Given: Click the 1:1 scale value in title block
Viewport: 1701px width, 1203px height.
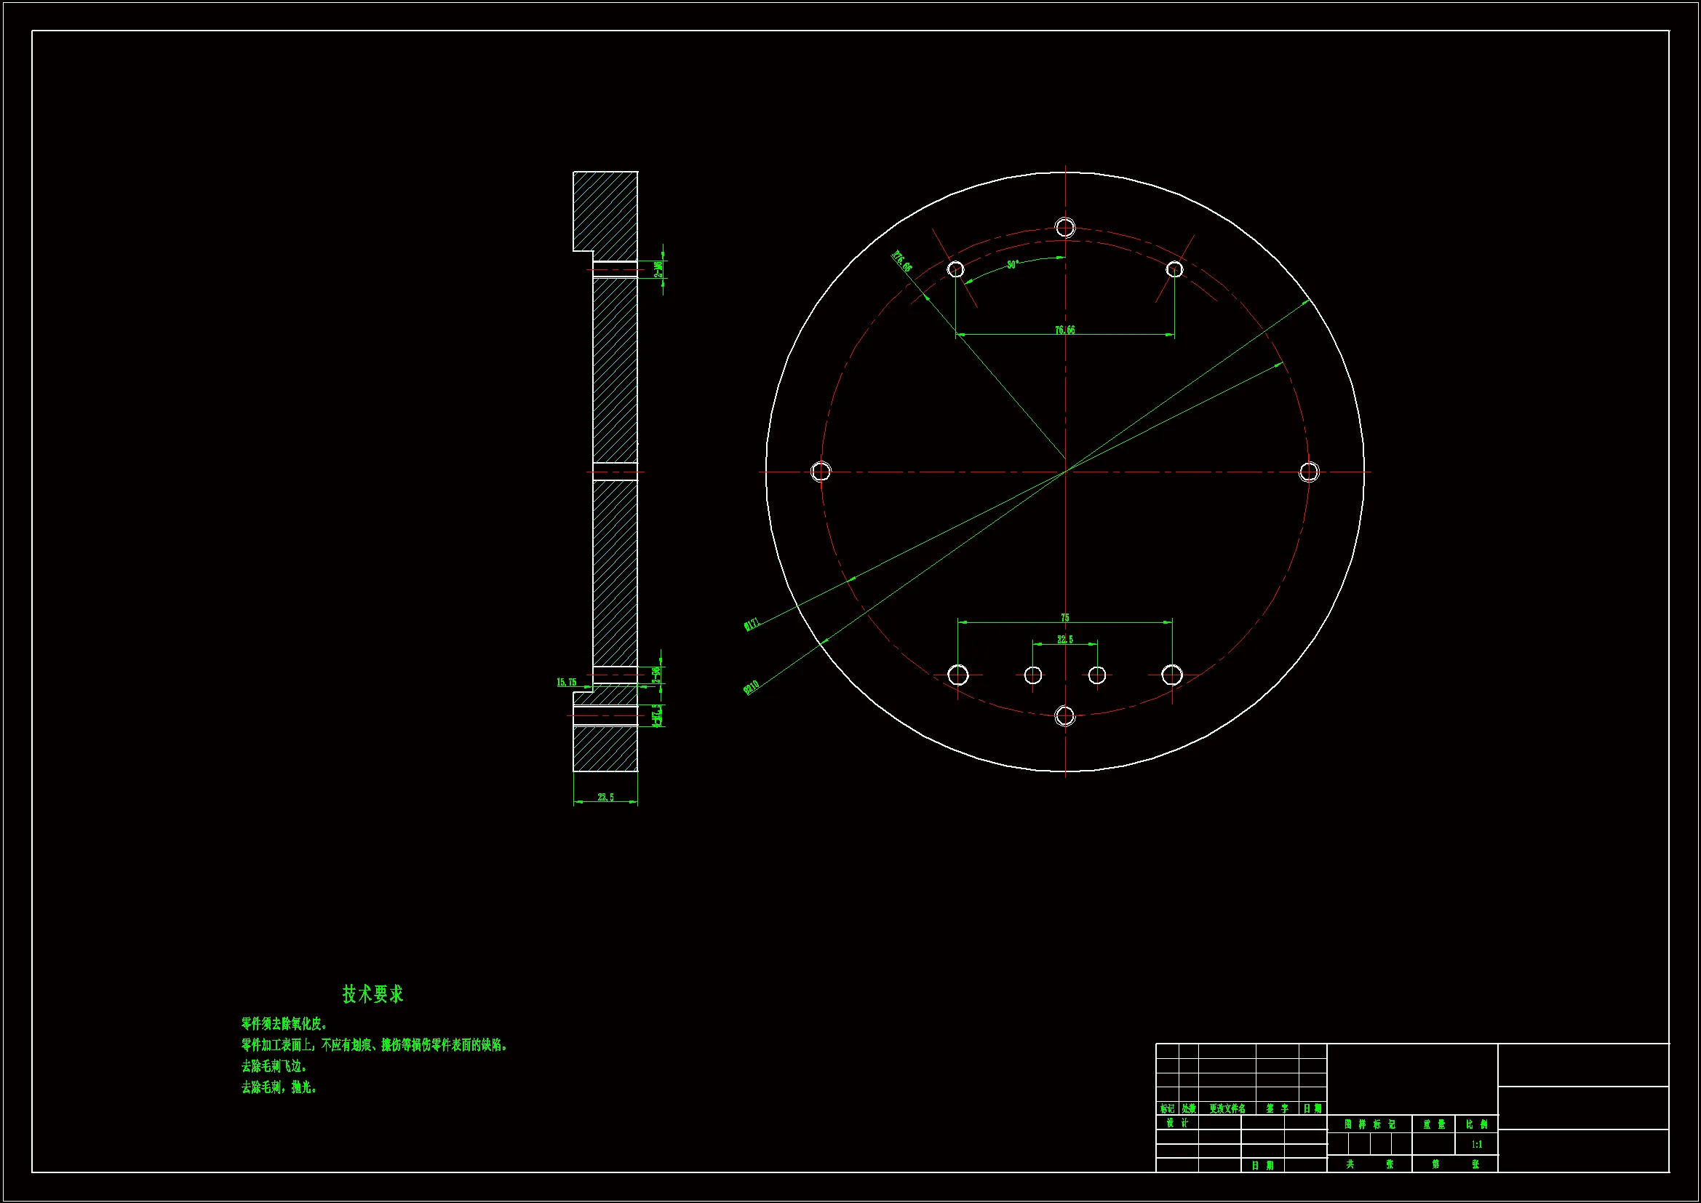Looking at the screenshot, I should (1476, 1145).
